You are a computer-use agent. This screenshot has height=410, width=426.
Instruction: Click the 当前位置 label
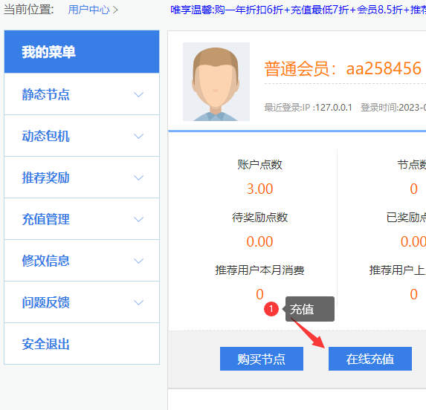29,10
